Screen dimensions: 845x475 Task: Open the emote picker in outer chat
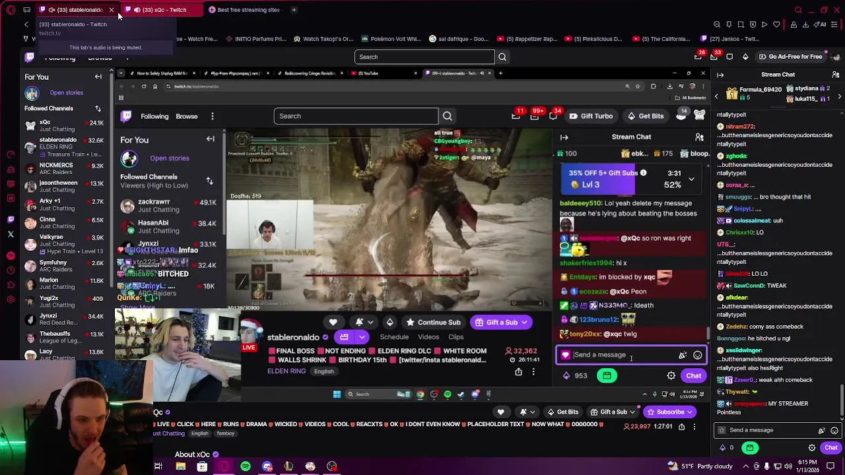click(834, 430)
